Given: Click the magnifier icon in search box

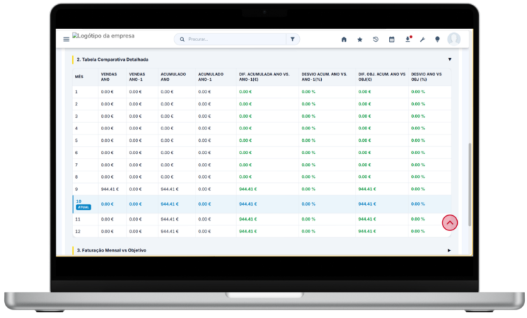Looking at the screenshot, I should point(182,39).
